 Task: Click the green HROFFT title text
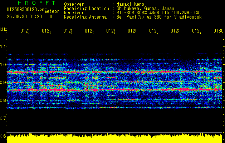(x=36, y=3)
